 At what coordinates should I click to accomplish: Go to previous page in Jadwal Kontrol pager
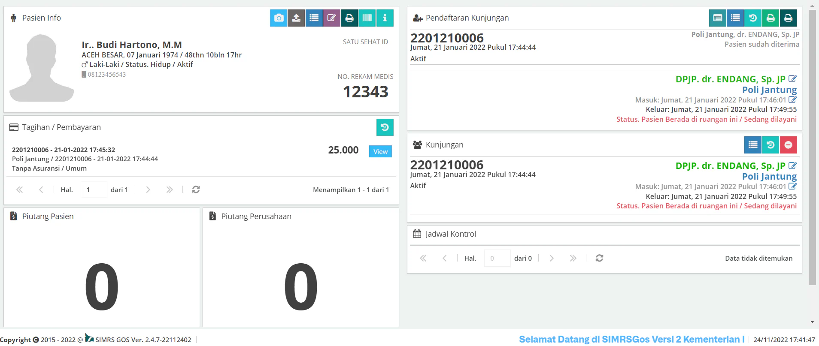click(x=444, y=258)
